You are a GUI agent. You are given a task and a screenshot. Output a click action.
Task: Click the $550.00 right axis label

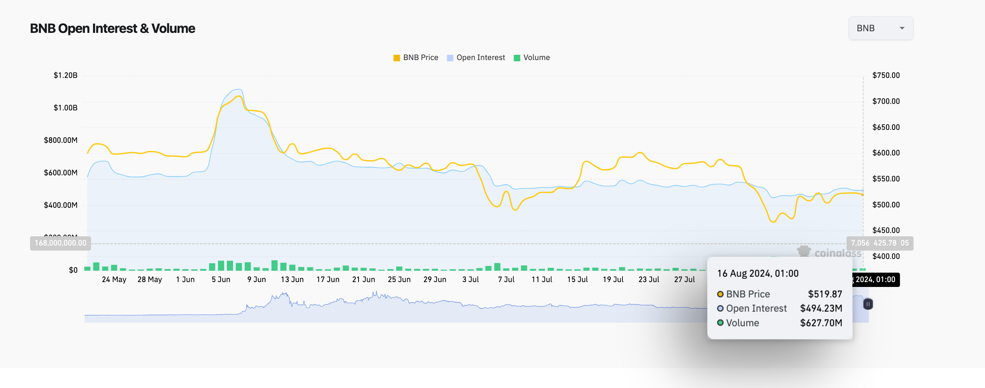[886, 179]
